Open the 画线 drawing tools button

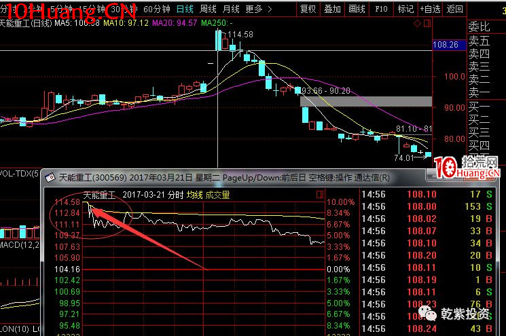point(357,9)
